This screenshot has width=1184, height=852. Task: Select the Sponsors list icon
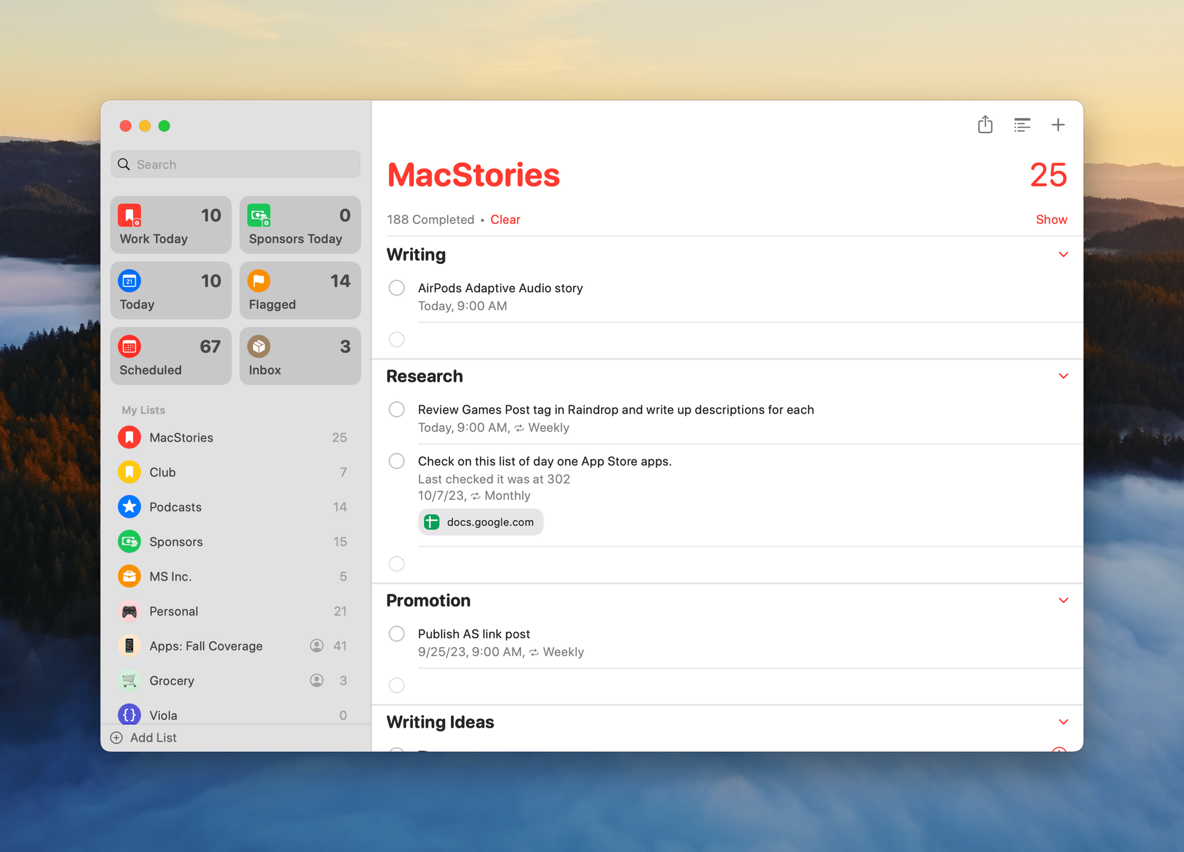pyautogui.click(x=129, y=541)
